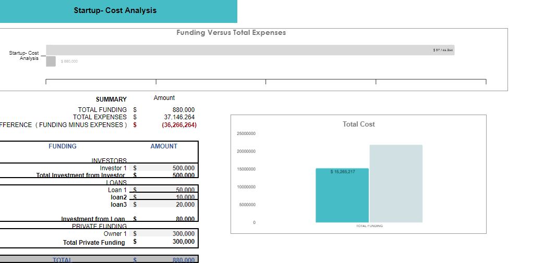The width and height of the screenshot is (544, 263).
Task: Click the 5000000 axis label
Action: [x=247, y=205]
